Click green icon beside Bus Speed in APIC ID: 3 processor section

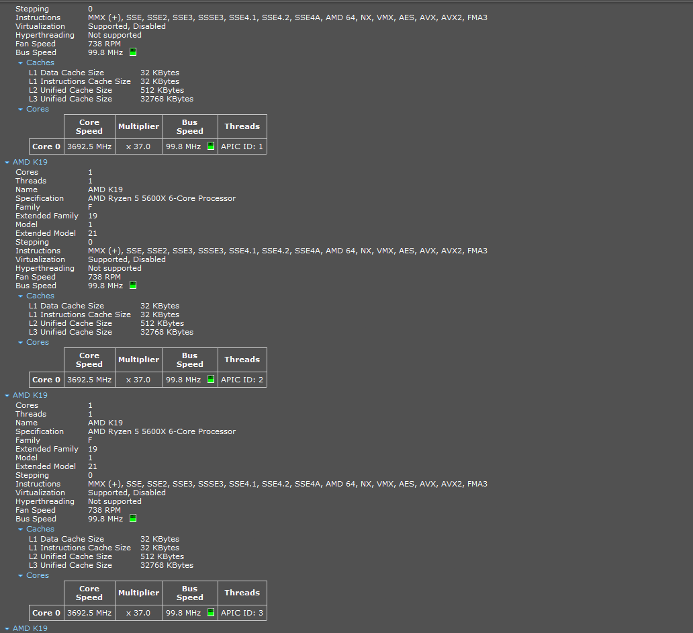click(133, 519)
